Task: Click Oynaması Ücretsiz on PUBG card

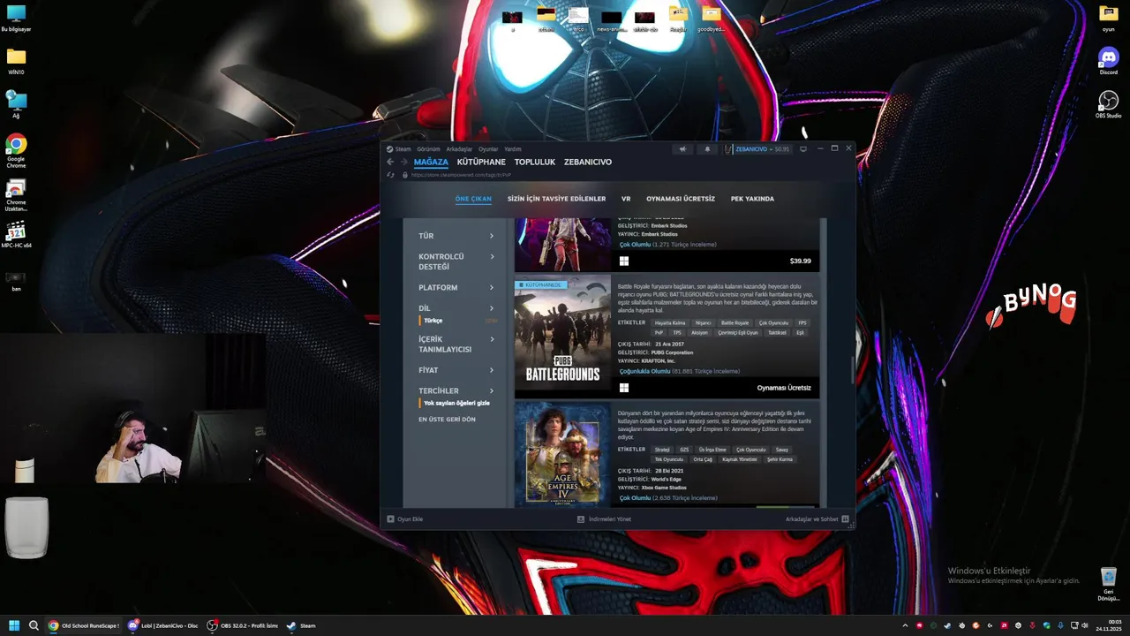Action: [x=784, y=388]
